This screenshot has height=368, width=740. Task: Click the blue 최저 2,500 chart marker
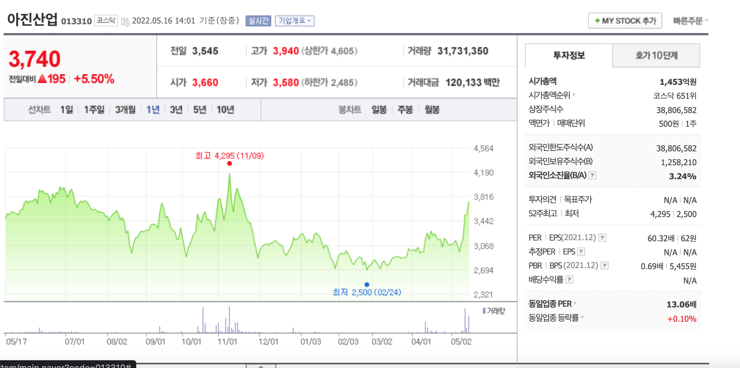click(x=367, y=284)
